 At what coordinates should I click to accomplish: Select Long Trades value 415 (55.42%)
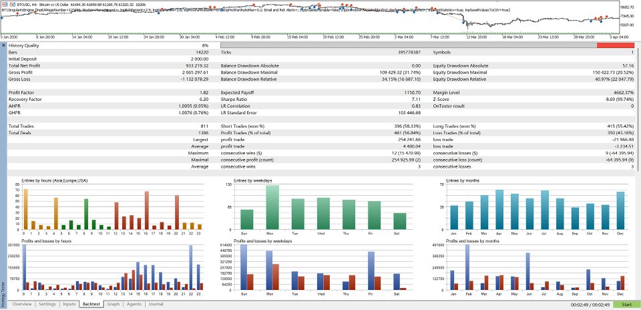click(x=619, y=126)
